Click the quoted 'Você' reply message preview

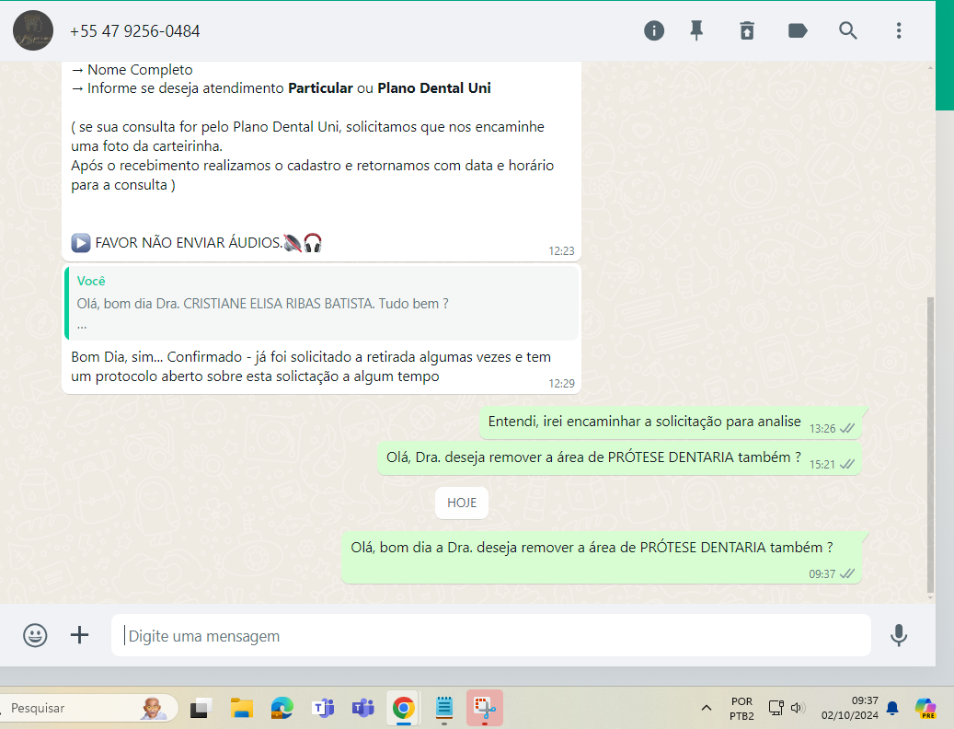(x=322, y=303)
